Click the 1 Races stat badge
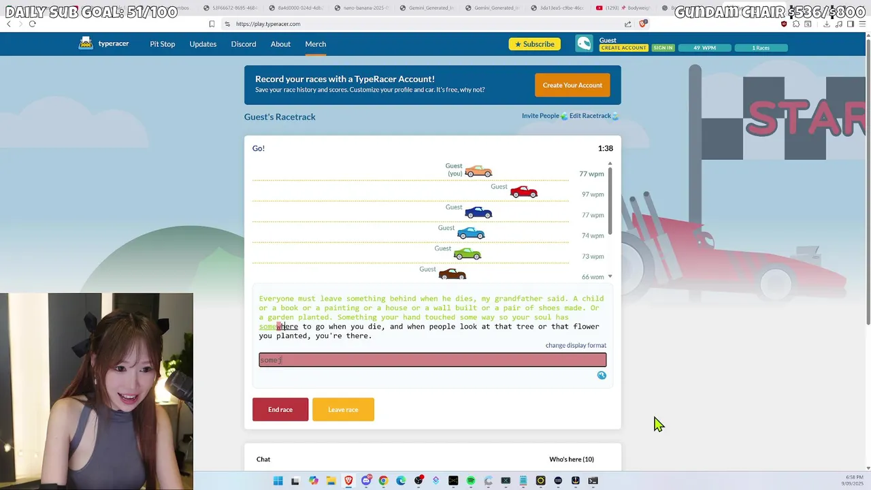Image resolution: width=871 pixels, height=490 pixels. (x=761, y=48)
